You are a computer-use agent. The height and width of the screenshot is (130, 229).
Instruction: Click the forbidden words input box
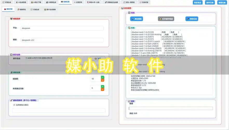(59, 110)
